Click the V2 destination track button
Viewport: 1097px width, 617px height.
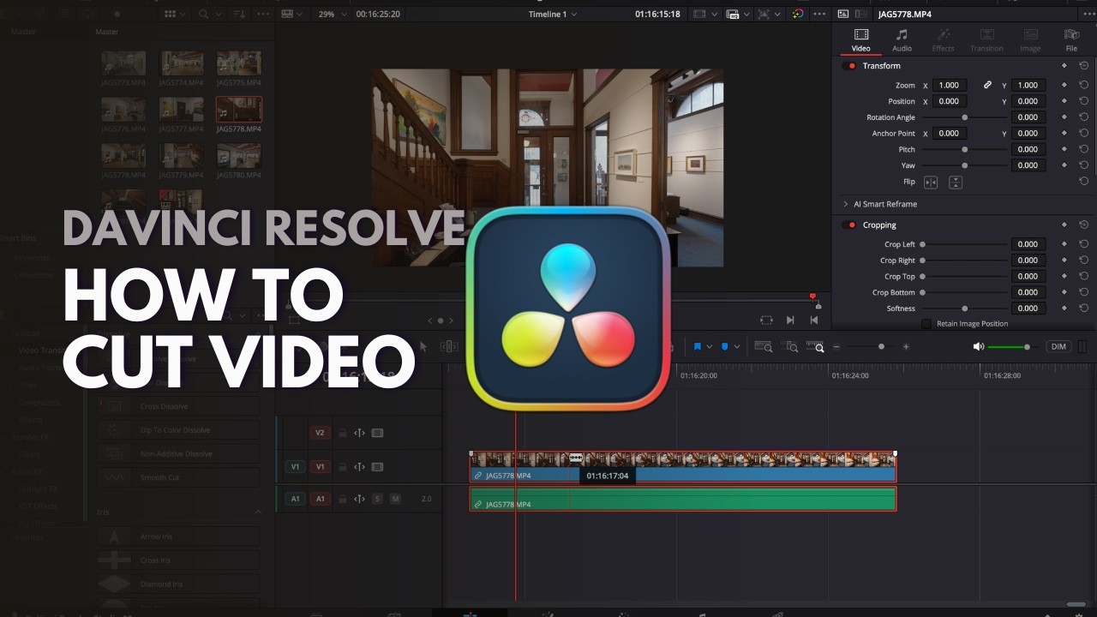[x=320, y=433]
